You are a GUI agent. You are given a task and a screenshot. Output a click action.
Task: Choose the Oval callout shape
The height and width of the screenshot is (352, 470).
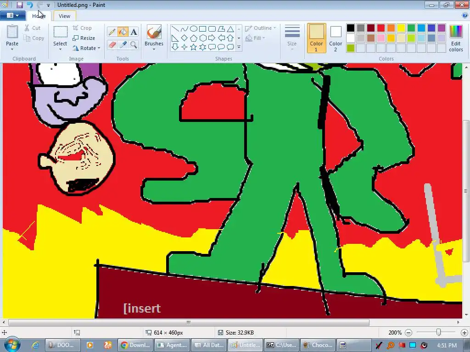(x=221, y=47)
